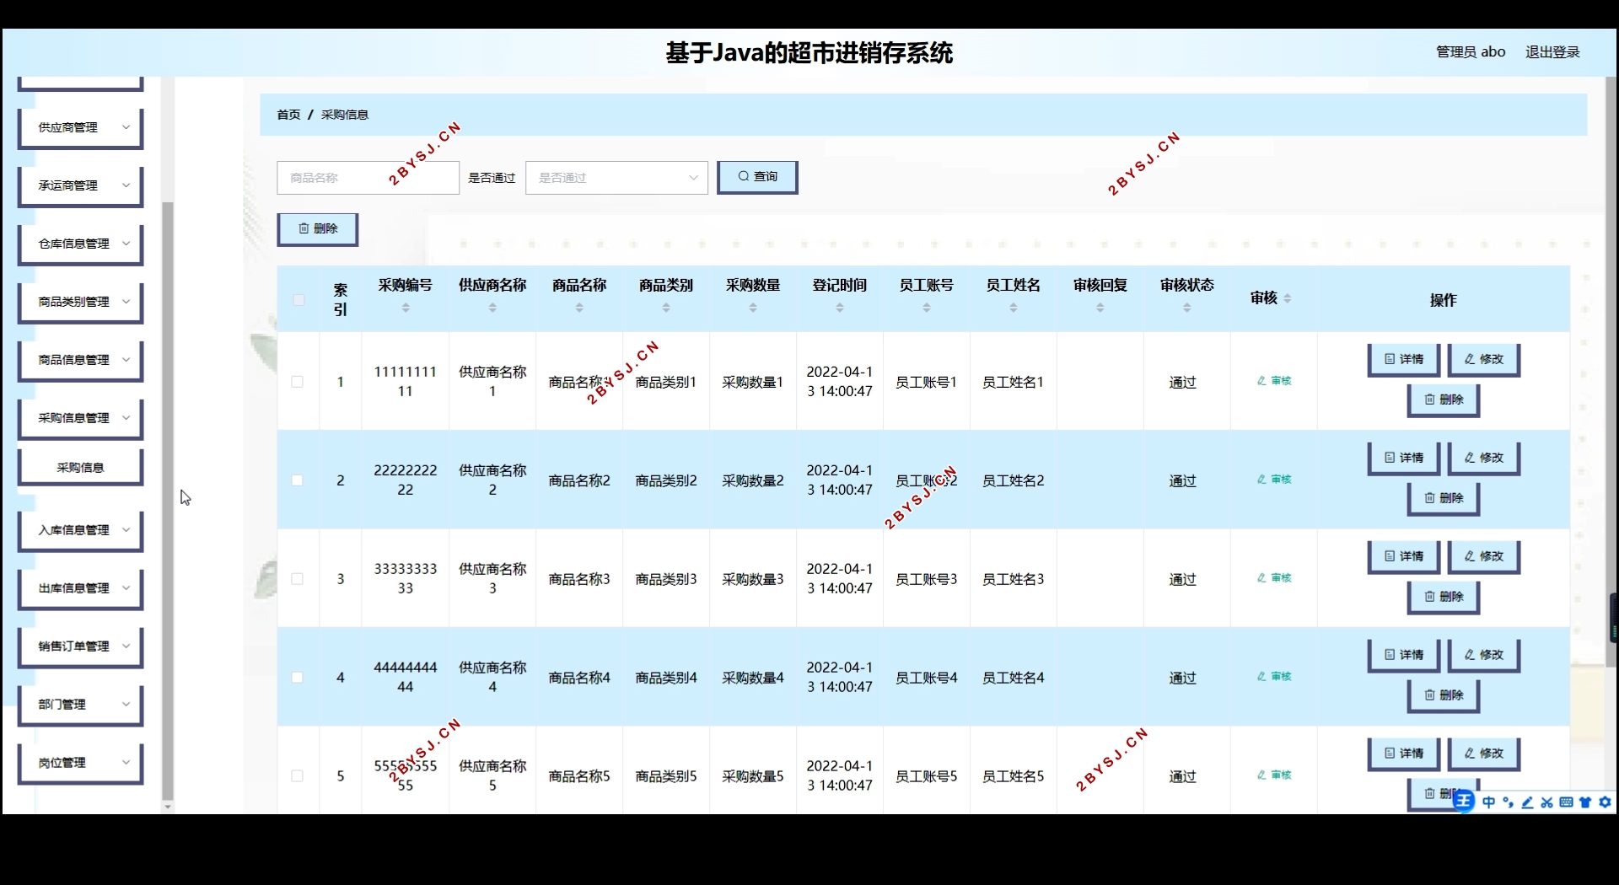Open the soft keyboard icon in IME bar
1619x885 pixels.
pyautogui.click(x=1566, y=802)
